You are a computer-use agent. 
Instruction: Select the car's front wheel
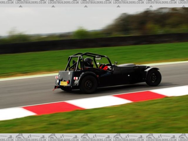[153, 78]
